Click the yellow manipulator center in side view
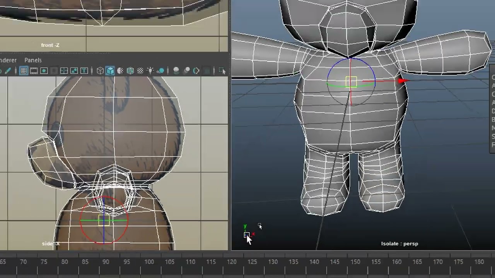 [x=104, y=220]
